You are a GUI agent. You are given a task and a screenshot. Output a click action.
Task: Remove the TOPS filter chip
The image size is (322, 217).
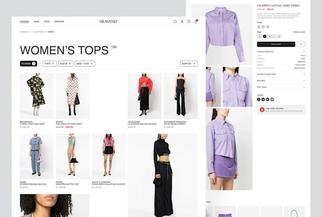click(53, 63)
